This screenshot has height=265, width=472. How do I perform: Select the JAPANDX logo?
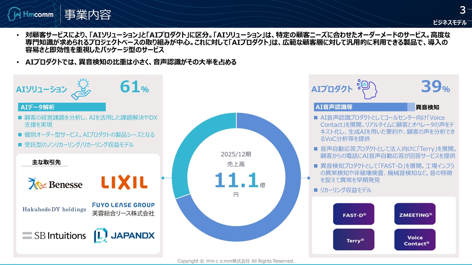[124, 235]
